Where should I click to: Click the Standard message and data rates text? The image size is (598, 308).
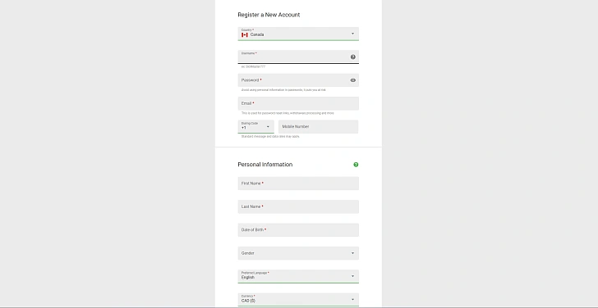pos(270,137)
